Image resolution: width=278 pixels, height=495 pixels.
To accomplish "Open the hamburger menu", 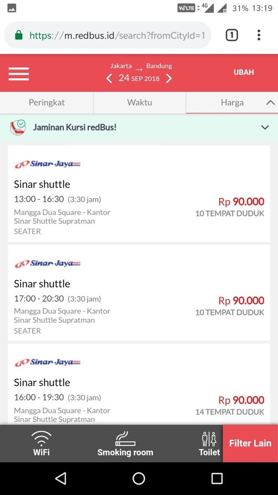I will point(19,74).
